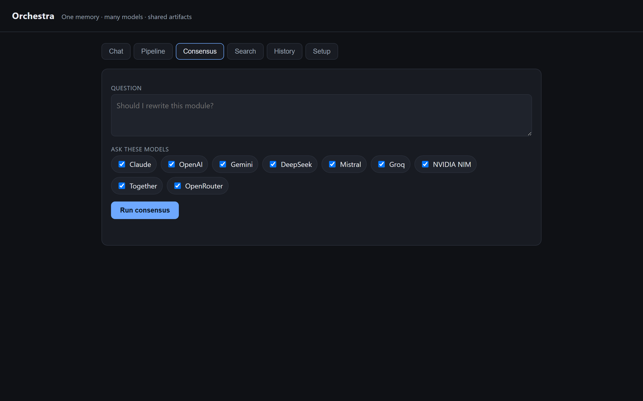Uncheck the Groq checkbox
The image size is (643, 401).
[381, 164]
